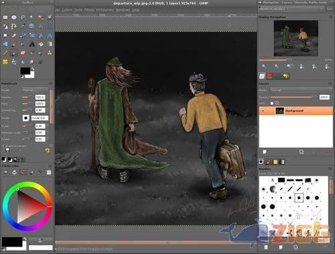Click the toolbox foreground black color swatch
This screenshot has height=254, width=335.
coord(25,71)
